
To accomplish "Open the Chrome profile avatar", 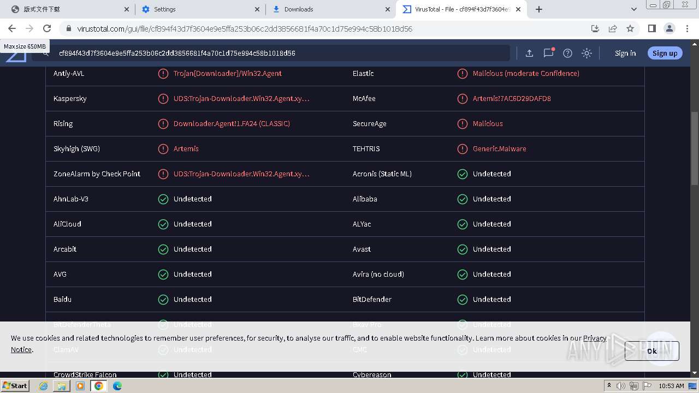I will (669, 28).
